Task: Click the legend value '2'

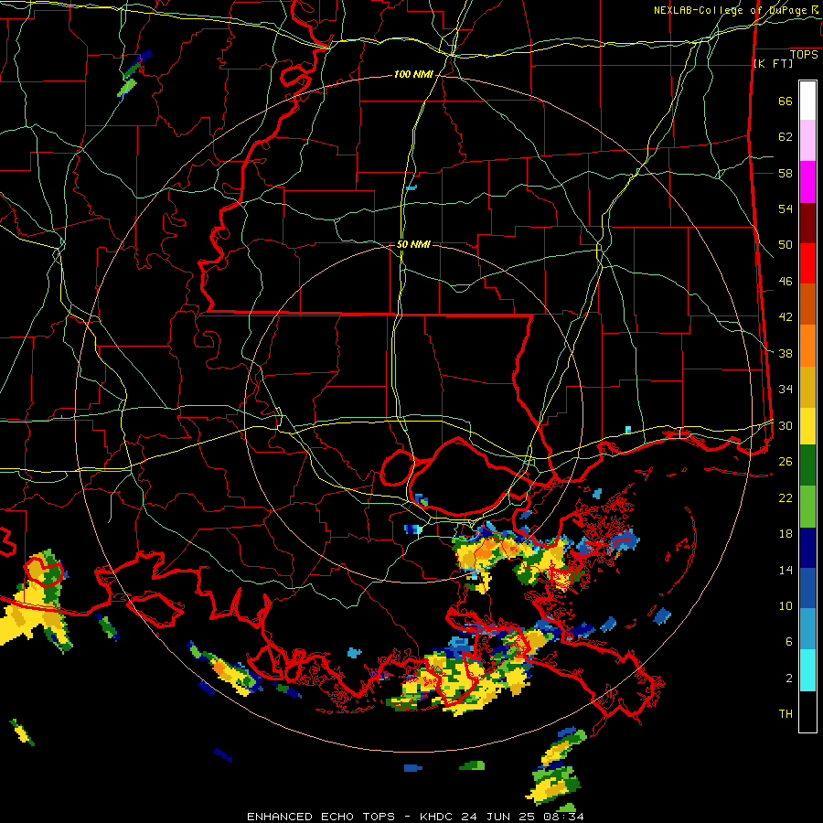Action: click(x=789, y=679)
